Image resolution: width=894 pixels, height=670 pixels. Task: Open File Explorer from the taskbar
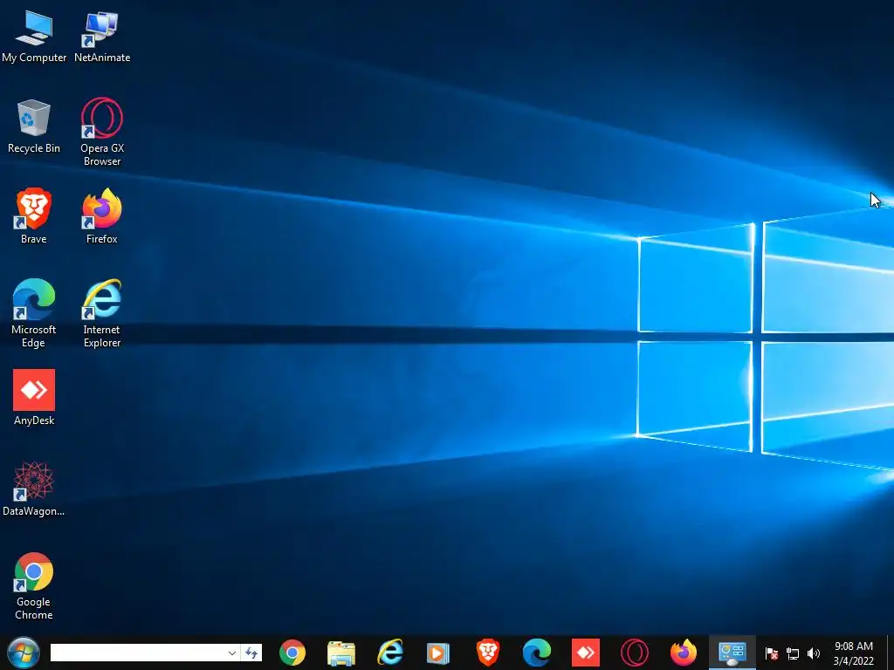click(x=341, y=653)
